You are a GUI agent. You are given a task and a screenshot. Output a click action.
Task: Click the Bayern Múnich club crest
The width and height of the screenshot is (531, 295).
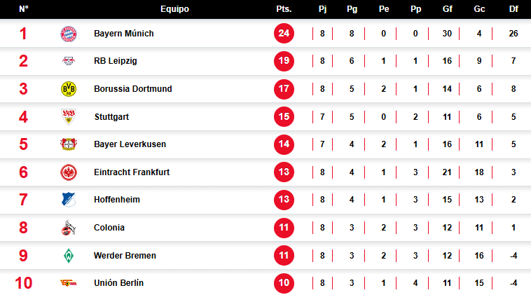[68, 34]
